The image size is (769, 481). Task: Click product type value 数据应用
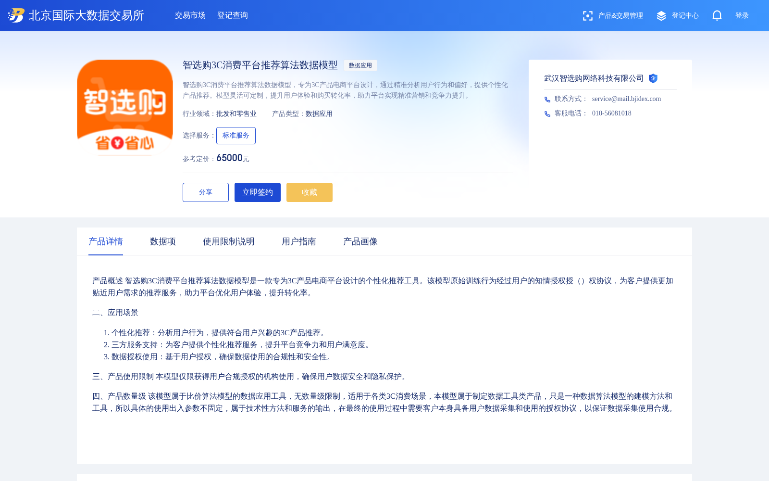[319, 114]
